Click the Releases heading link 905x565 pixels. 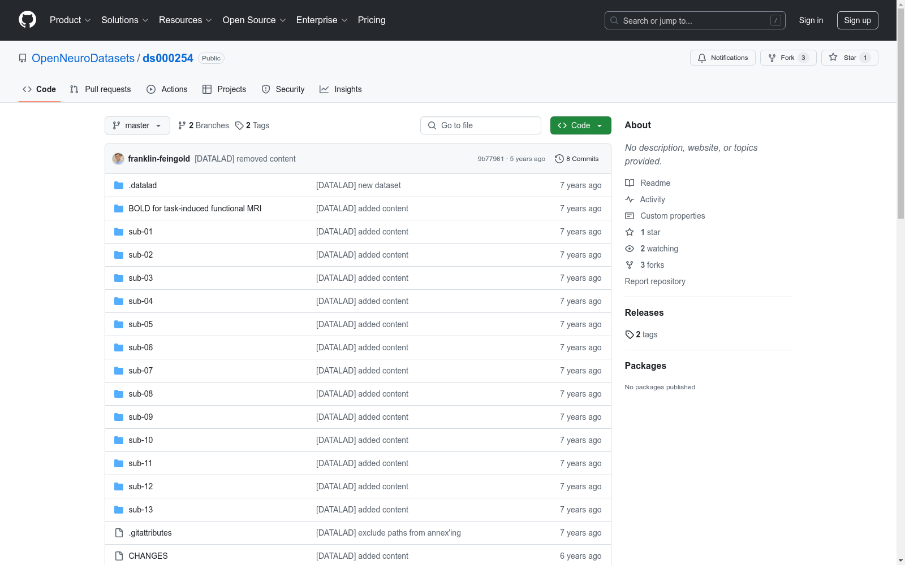[x=644, y=312]
